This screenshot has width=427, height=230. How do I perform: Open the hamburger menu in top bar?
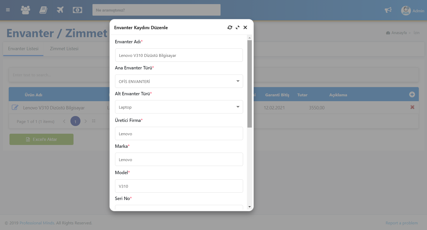tap(8, 10)
